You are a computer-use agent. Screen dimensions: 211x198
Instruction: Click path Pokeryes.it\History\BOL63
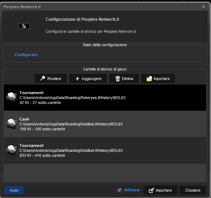click(72, 98)
